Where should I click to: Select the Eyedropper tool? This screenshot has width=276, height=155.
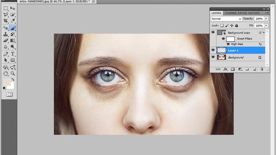point(13,21)
